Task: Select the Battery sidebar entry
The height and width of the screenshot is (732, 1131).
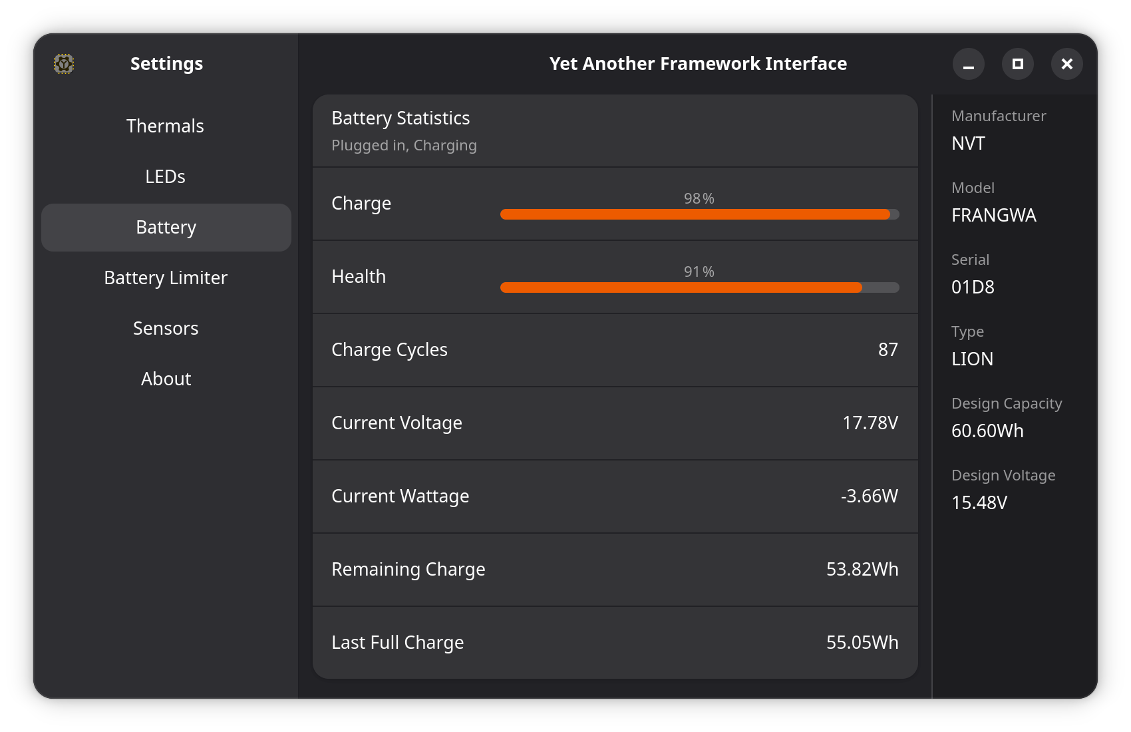Action: [165, 227]
